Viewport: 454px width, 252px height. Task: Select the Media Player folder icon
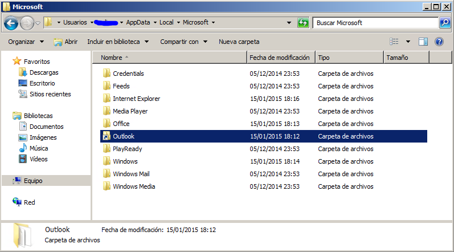pyautogui.click(x=107, y=111)
